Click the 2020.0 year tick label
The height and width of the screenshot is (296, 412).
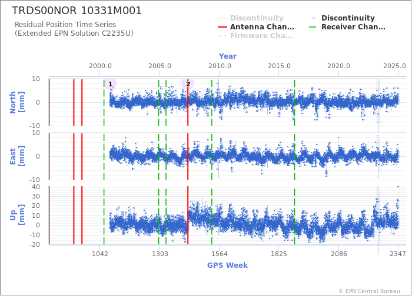tap(338, 66)
